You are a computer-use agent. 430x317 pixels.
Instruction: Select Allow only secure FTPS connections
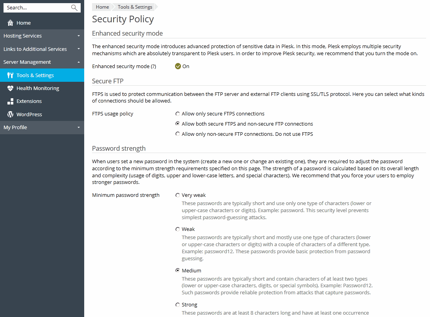point(178,114)
